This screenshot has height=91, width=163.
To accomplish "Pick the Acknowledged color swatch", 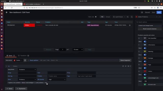I will click(145, 78).
